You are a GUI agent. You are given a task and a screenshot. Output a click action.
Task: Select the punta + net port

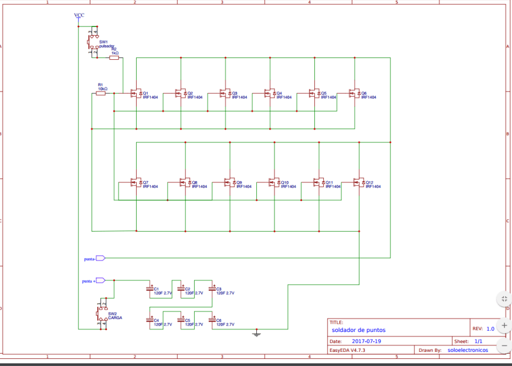click(100, 280)
